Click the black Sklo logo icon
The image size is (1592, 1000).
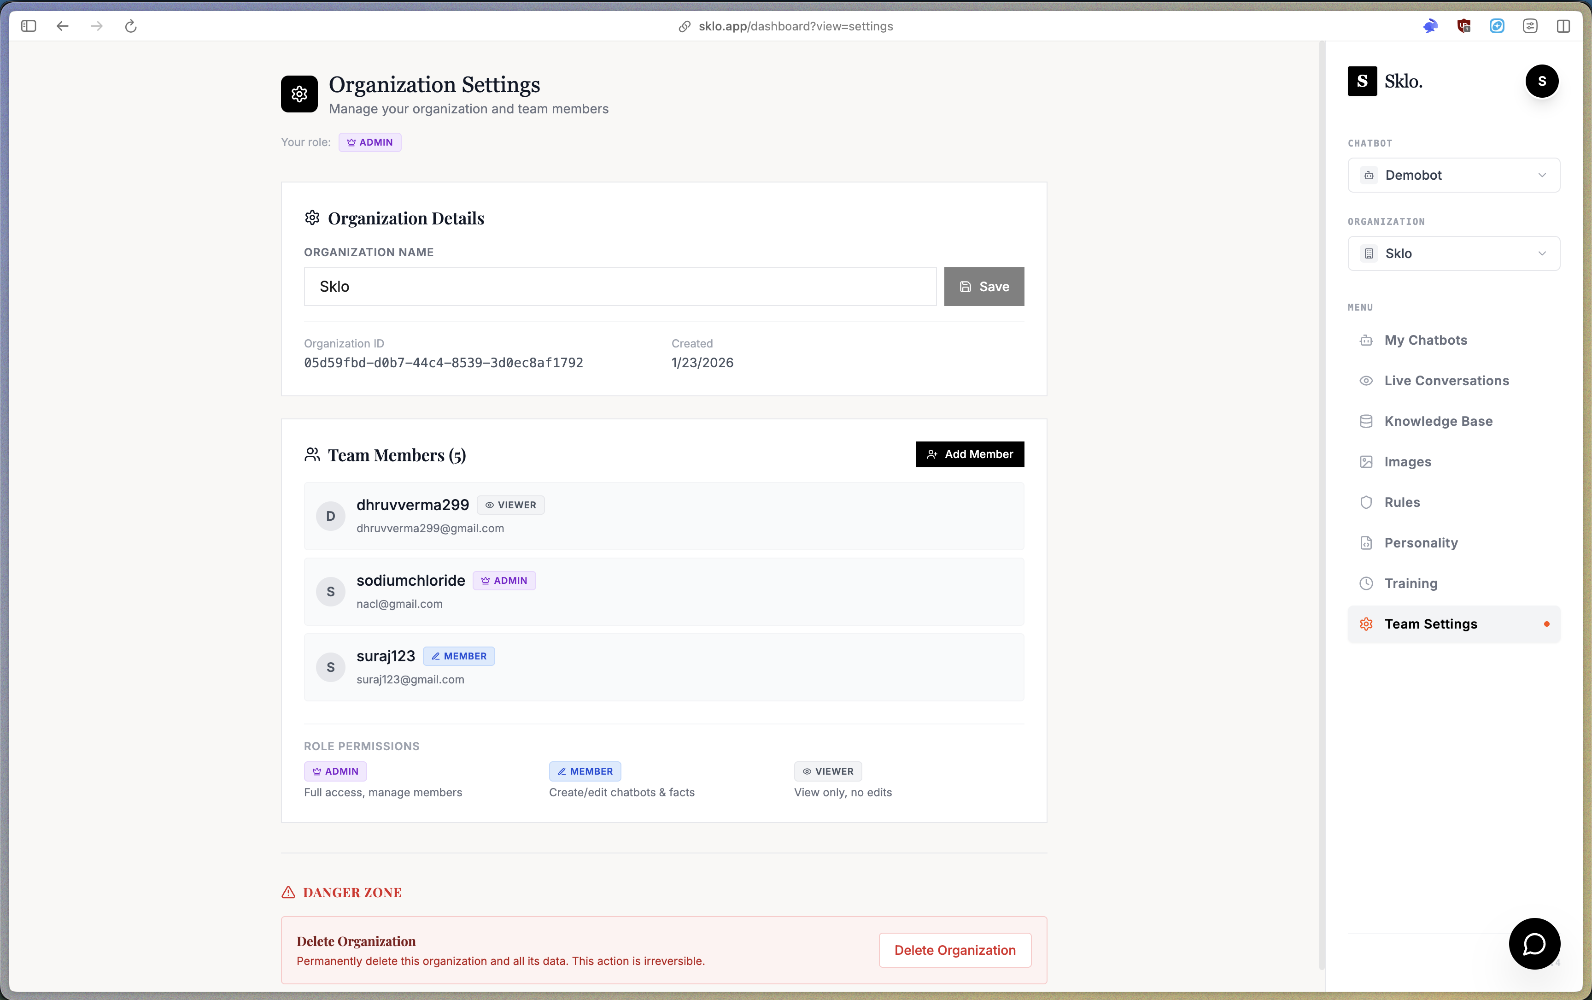(x=1362, y=82)
